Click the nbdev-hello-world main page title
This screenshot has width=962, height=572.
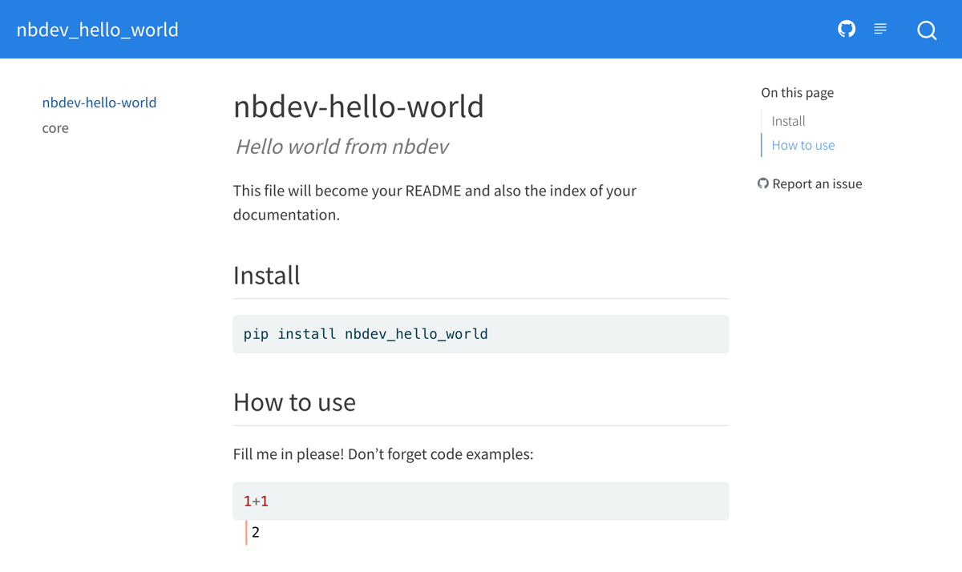point(358,107)
